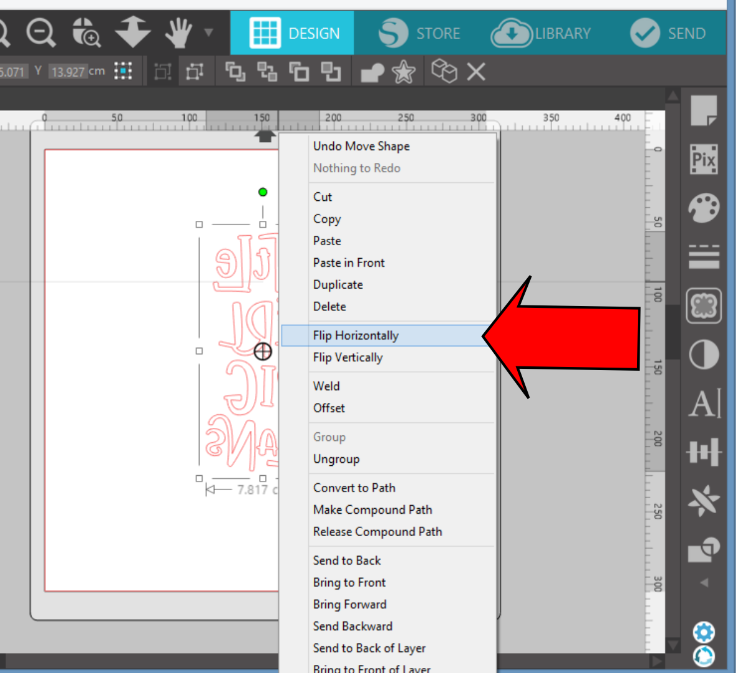Open the LIBRARY tab
This screenshot has width=736, height=673.
pos(541,33)
